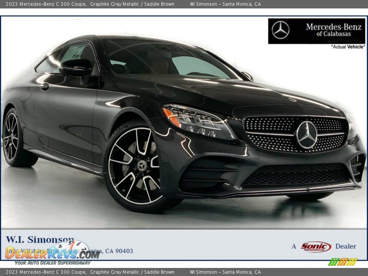Click the bottom caption '2023 Mercedes-Benz C 300 Coupe'

click(x=46, y=272)
